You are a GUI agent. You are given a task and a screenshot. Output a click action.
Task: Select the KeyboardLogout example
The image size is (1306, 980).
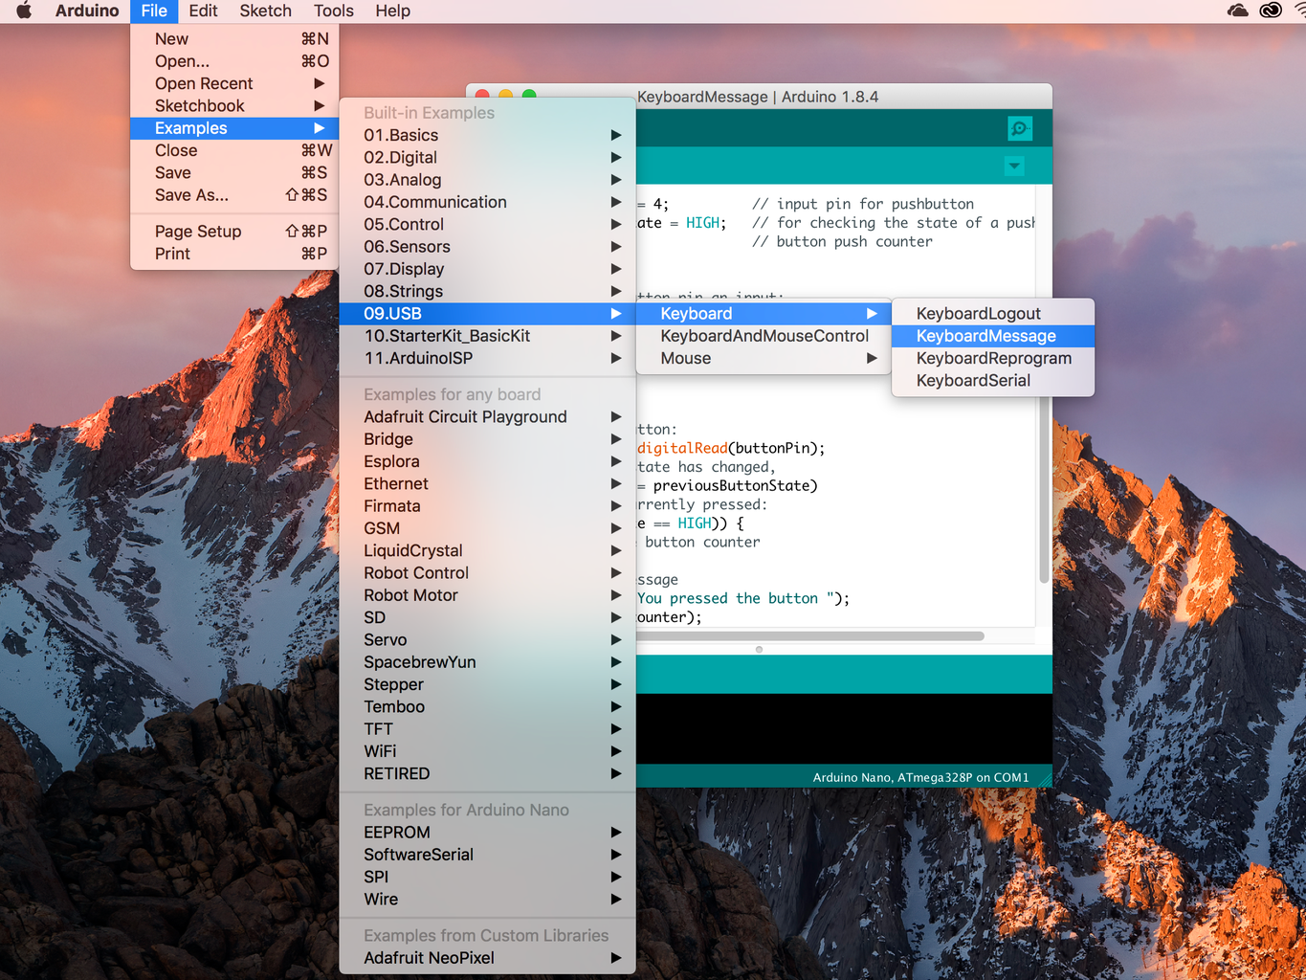992,314
